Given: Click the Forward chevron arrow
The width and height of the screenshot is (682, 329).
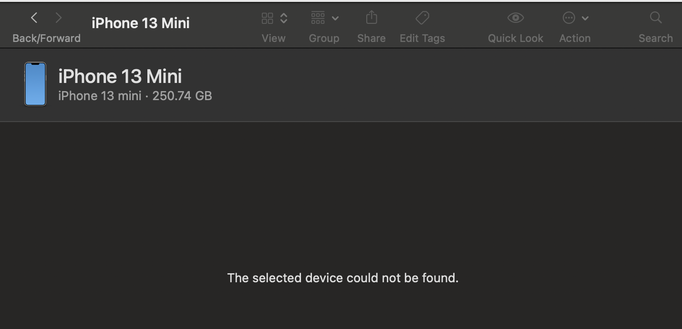Looking at the screenshot, I should (59, 18).
